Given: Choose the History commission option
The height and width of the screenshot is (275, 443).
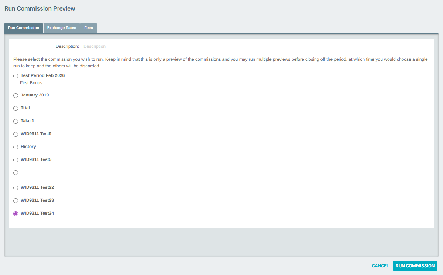Looking at the screenshot, I should click(16, 147).
